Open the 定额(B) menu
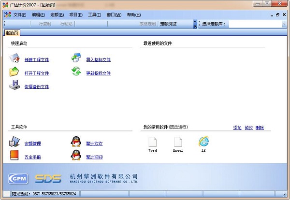This screenshot has height=200, width=290. (x=57, y=15)
